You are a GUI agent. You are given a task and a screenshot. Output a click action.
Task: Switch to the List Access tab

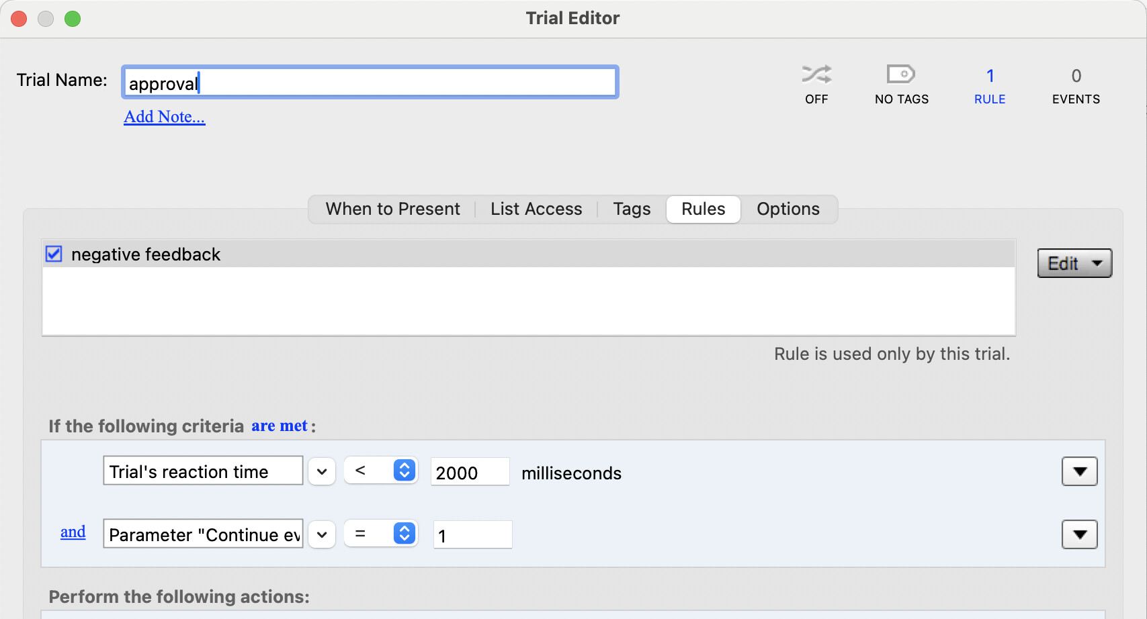(x=536, y=209)
